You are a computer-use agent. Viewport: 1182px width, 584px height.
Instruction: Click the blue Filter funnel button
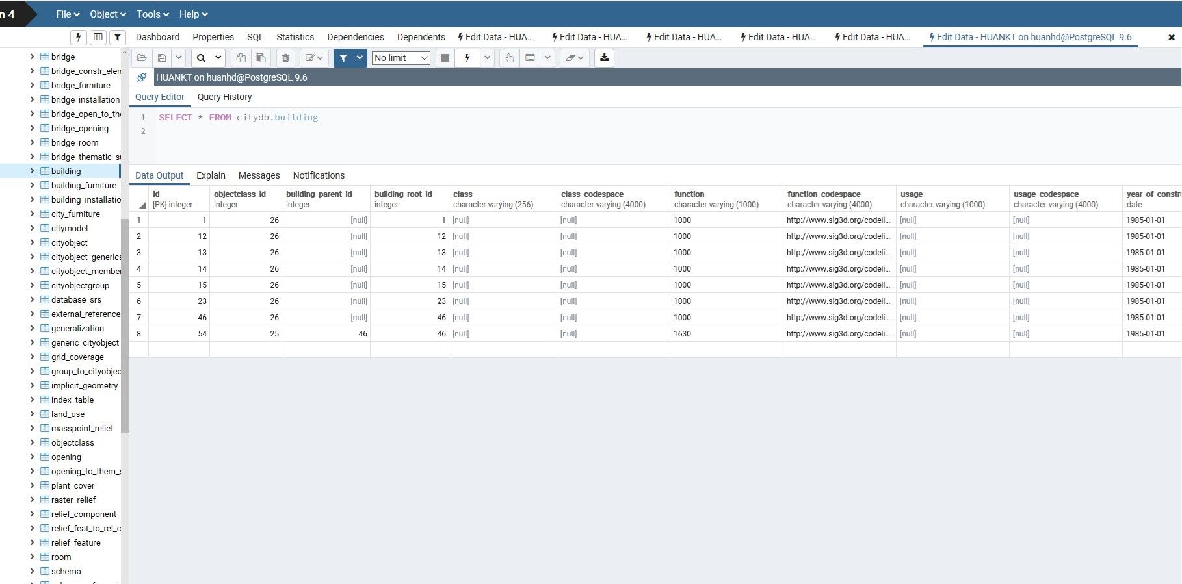(x=343, y=58)
